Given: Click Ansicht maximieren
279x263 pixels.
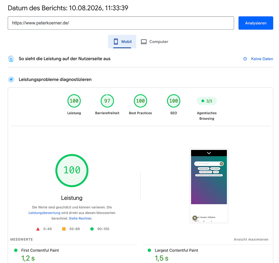Looking at the screenshot, I should pyautogui.click(x=251, y=239).
